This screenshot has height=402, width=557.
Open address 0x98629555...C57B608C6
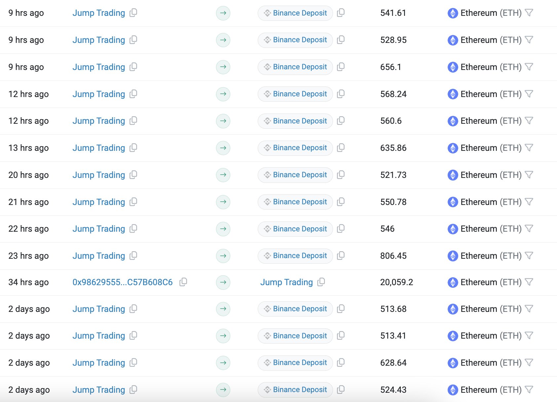123,282
